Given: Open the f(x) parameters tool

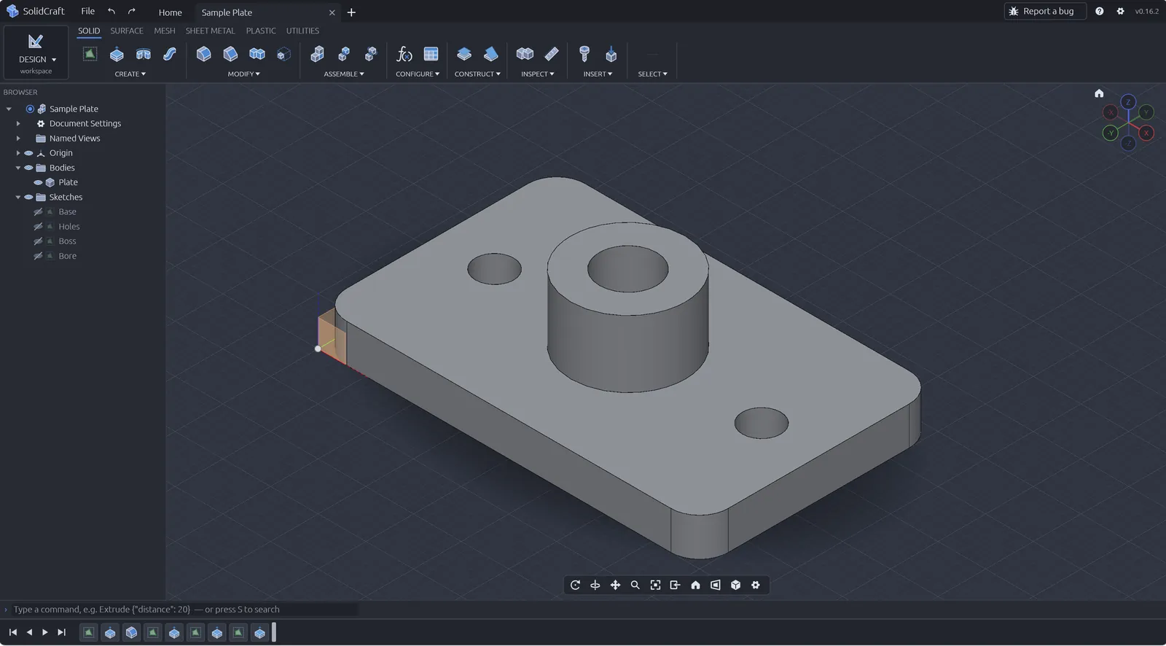Looking at the screenshot, I should click(404, 54).
